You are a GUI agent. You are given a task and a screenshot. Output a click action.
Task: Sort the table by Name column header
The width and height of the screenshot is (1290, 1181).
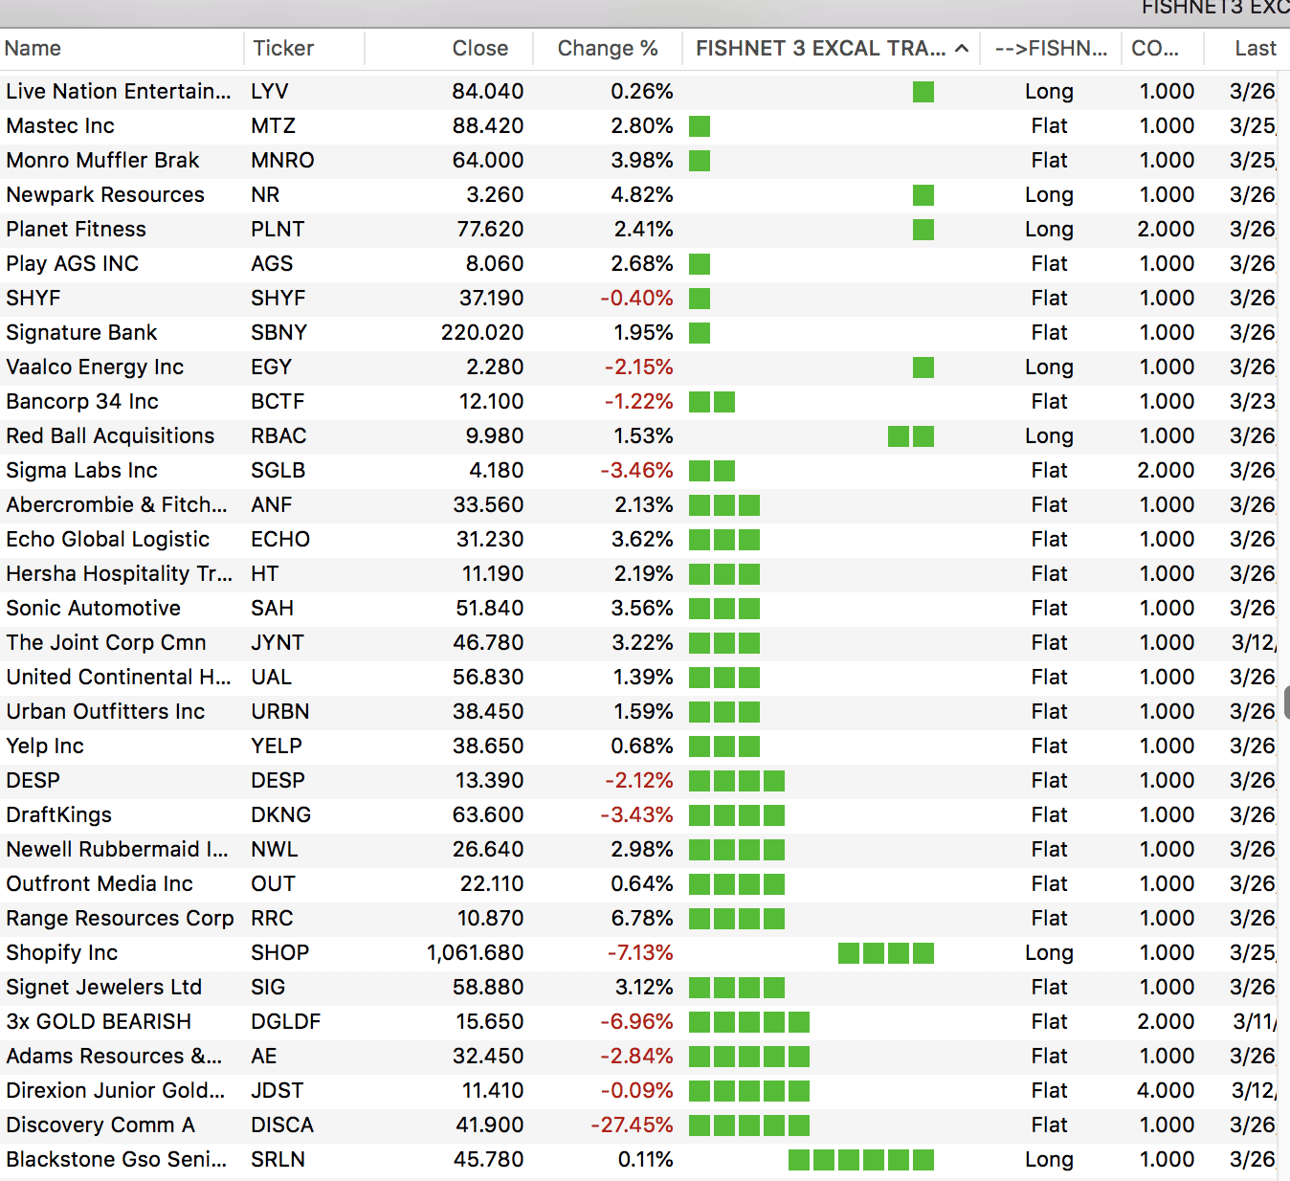pos(33,49)
